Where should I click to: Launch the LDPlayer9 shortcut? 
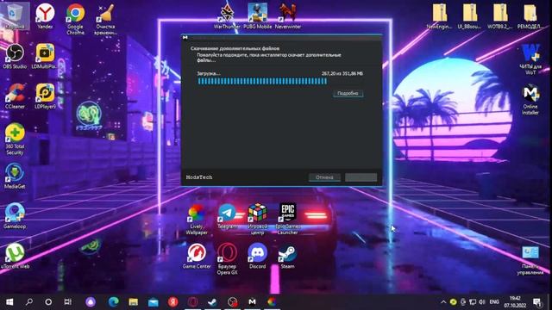tap(45, 96)
